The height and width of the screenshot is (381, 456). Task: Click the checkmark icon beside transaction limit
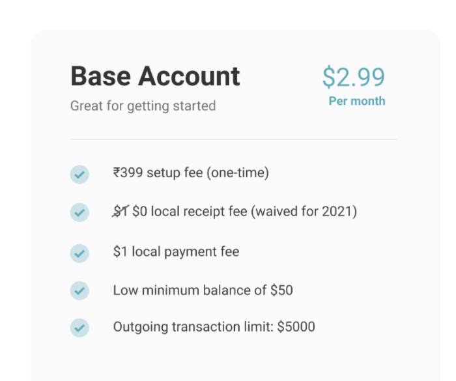click(79, 328)
